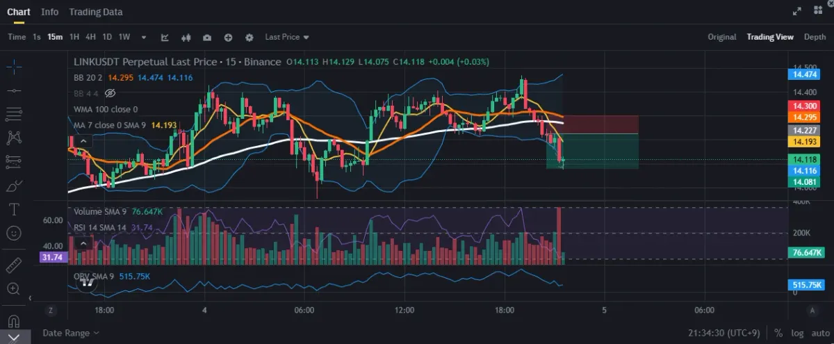Screen dimensions: 834x344
Task: Open chart settings gear
Action: (x=250, y=37)
